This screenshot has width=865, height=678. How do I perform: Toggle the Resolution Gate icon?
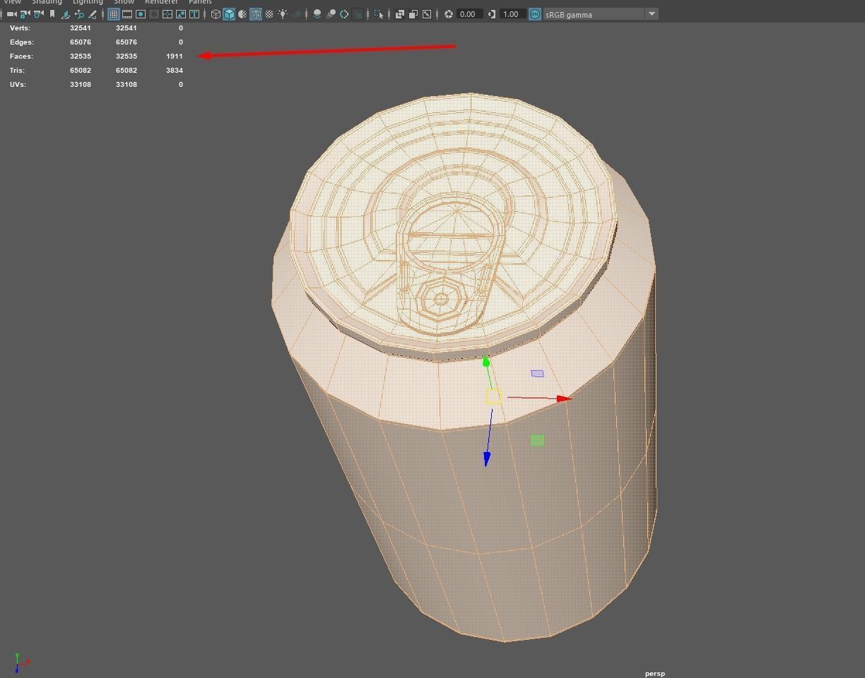click(141, 14)
